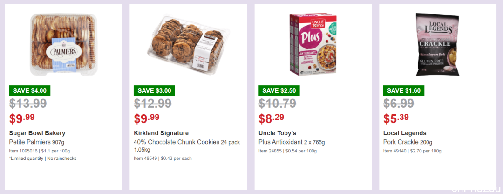Click the Item 1095016 details line
Image resolution: width=503 pixels, height=194 pixels.
point(40,151)
